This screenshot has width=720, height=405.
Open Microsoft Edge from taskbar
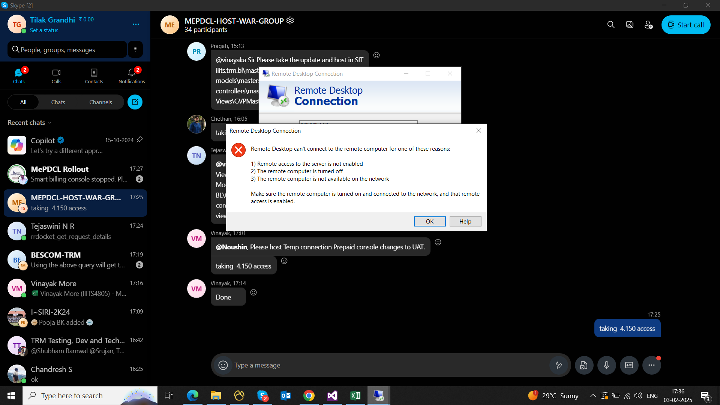(x=192, y=396)
